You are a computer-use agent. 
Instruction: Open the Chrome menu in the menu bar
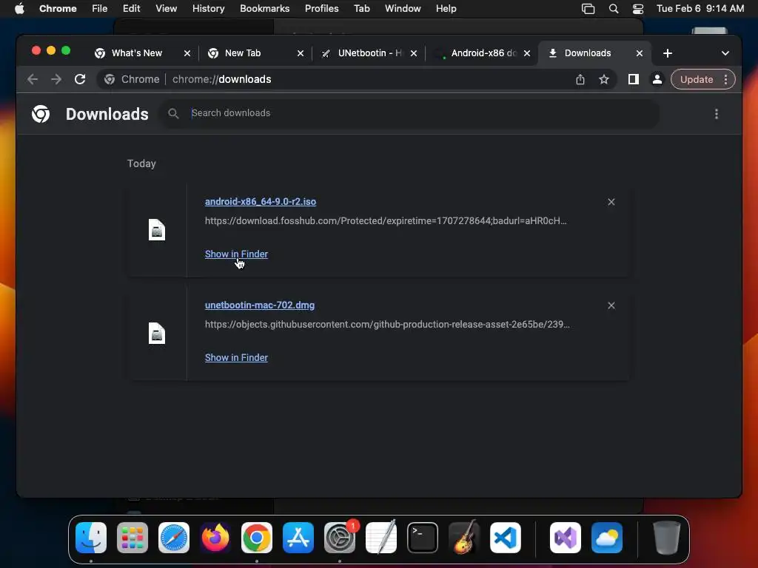point(58,8)
